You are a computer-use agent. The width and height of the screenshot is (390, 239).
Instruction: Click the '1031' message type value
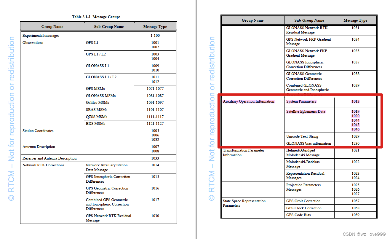355,28
